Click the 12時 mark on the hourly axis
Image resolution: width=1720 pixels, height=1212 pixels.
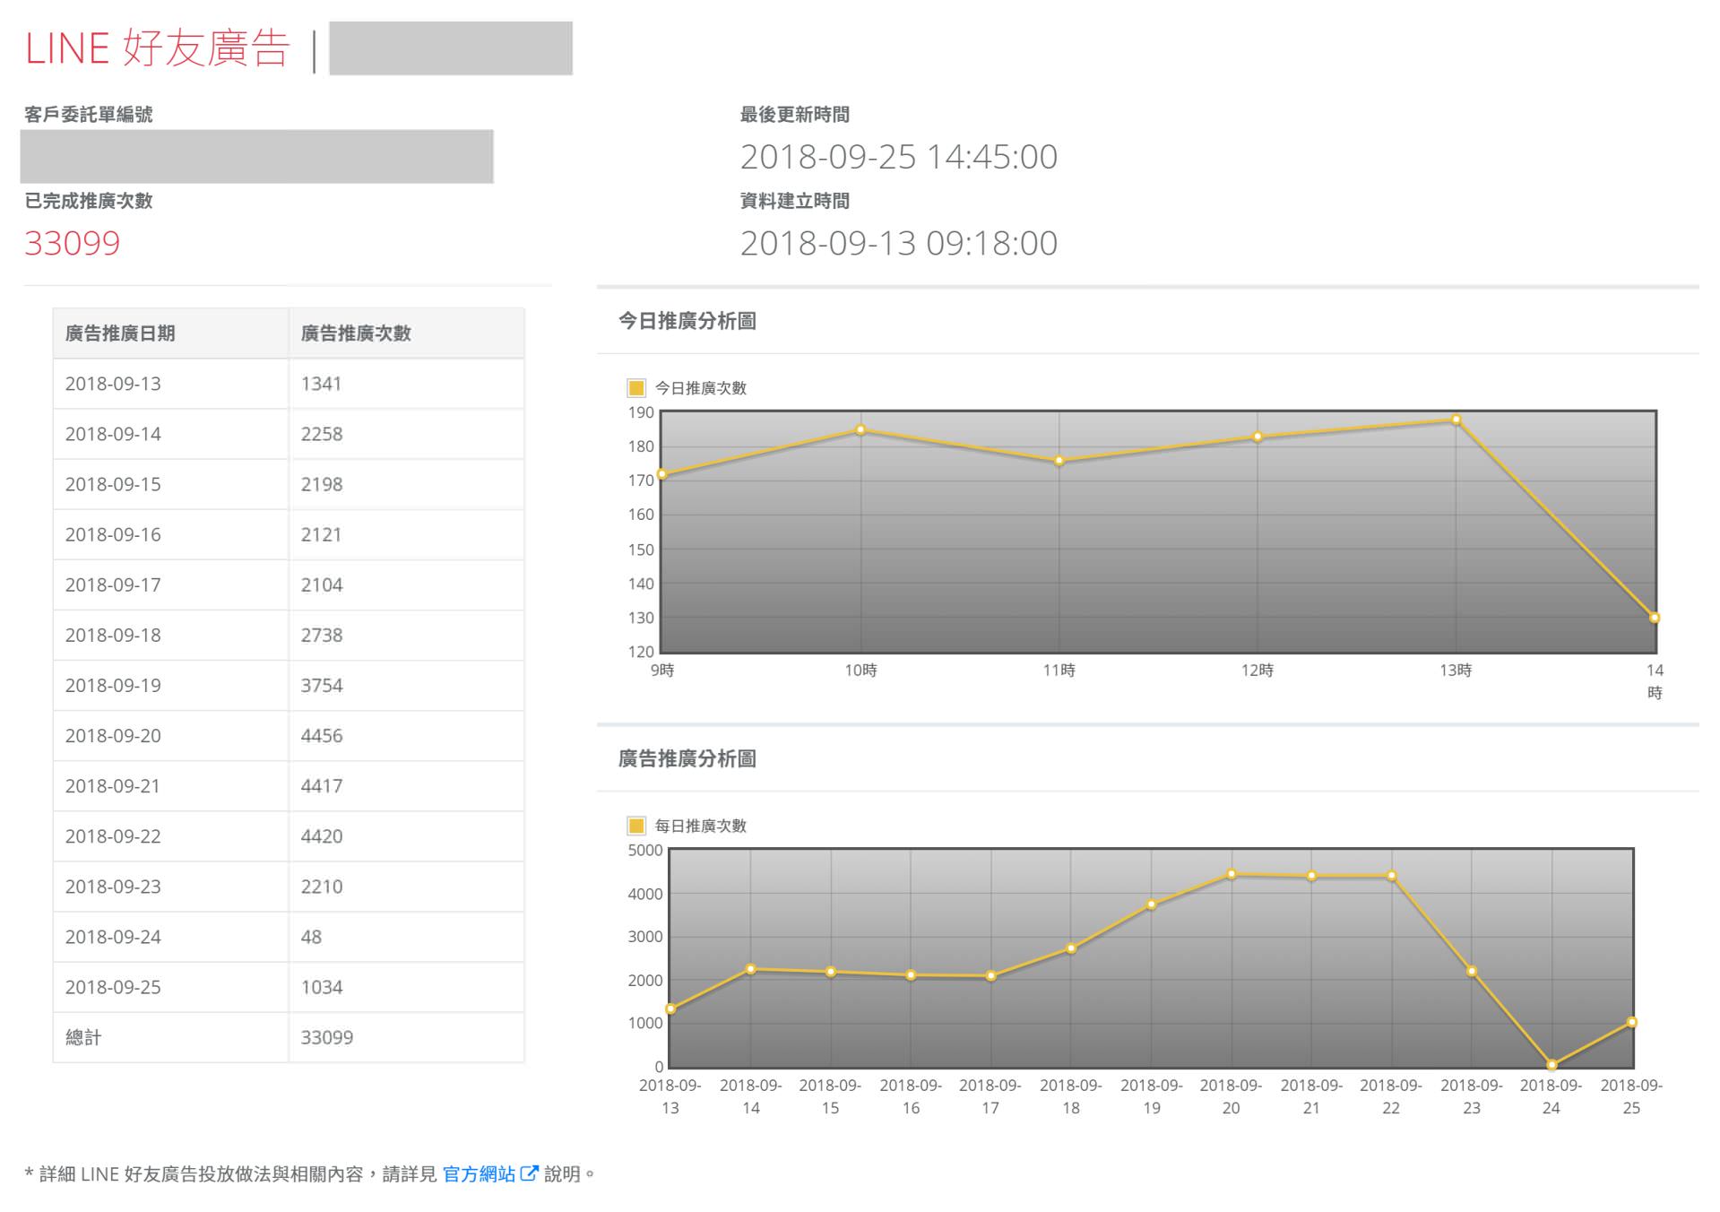coord(1258,669)
